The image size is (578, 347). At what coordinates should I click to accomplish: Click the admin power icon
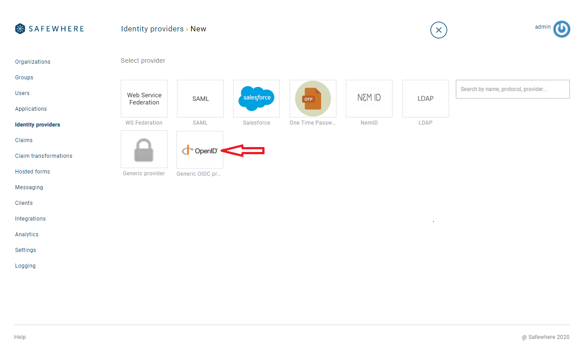(561, 29)
